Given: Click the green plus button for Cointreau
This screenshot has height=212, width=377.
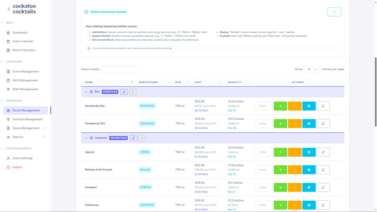Looking at the screenshot, I should pyautogui.click(x=280, y=205).
